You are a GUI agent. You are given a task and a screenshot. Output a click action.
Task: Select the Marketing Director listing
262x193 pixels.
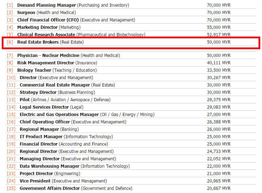[37, 27]
